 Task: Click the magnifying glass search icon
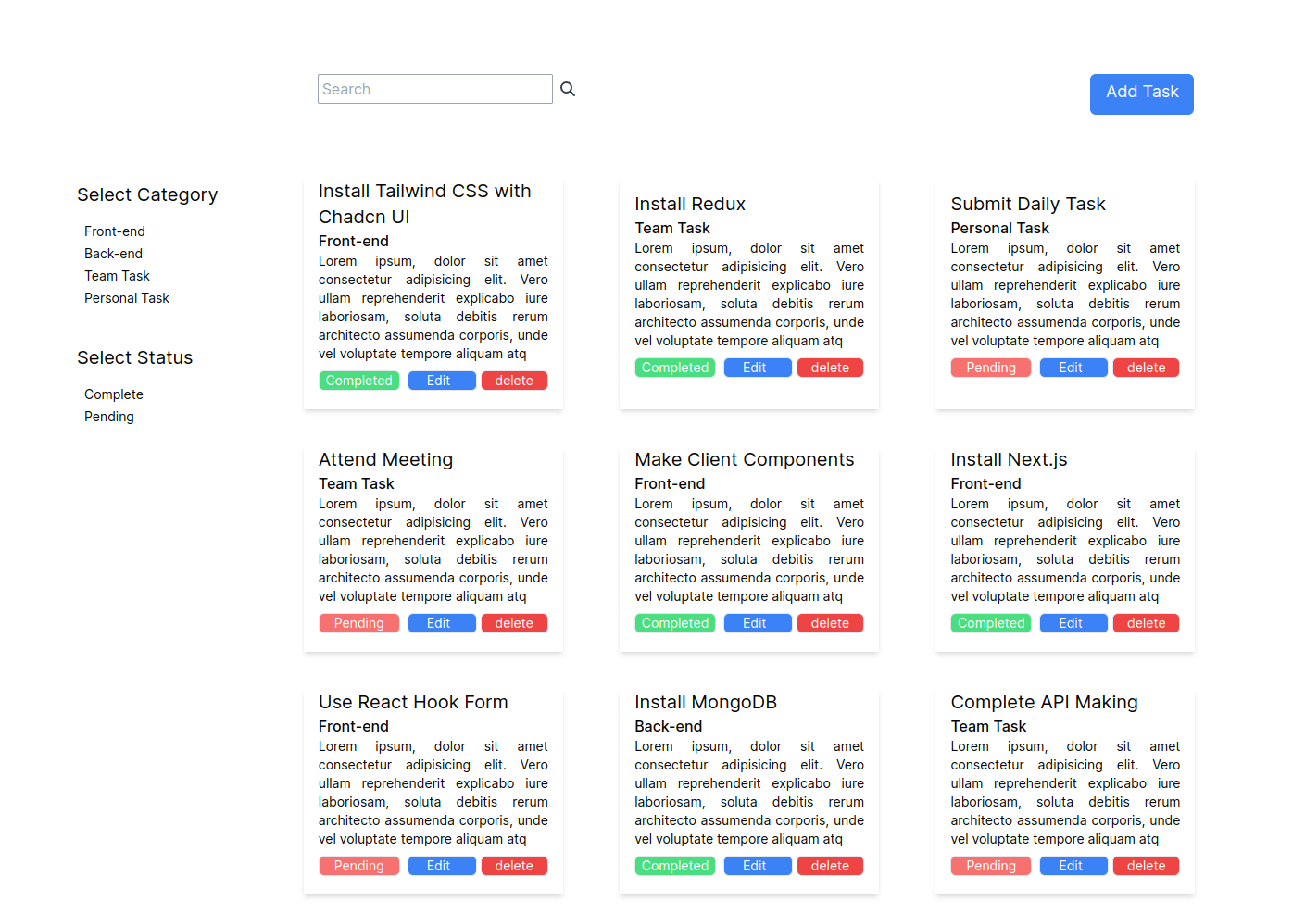[x=568, y=89]
